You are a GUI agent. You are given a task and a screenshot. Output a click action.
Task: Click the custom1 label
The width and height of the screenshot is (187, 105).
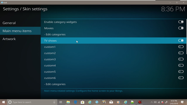tap(50, 47)
